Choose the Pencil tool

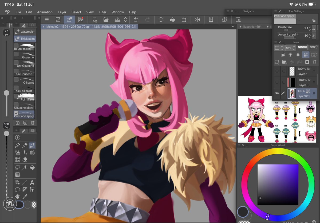click(x=25, y=145)
